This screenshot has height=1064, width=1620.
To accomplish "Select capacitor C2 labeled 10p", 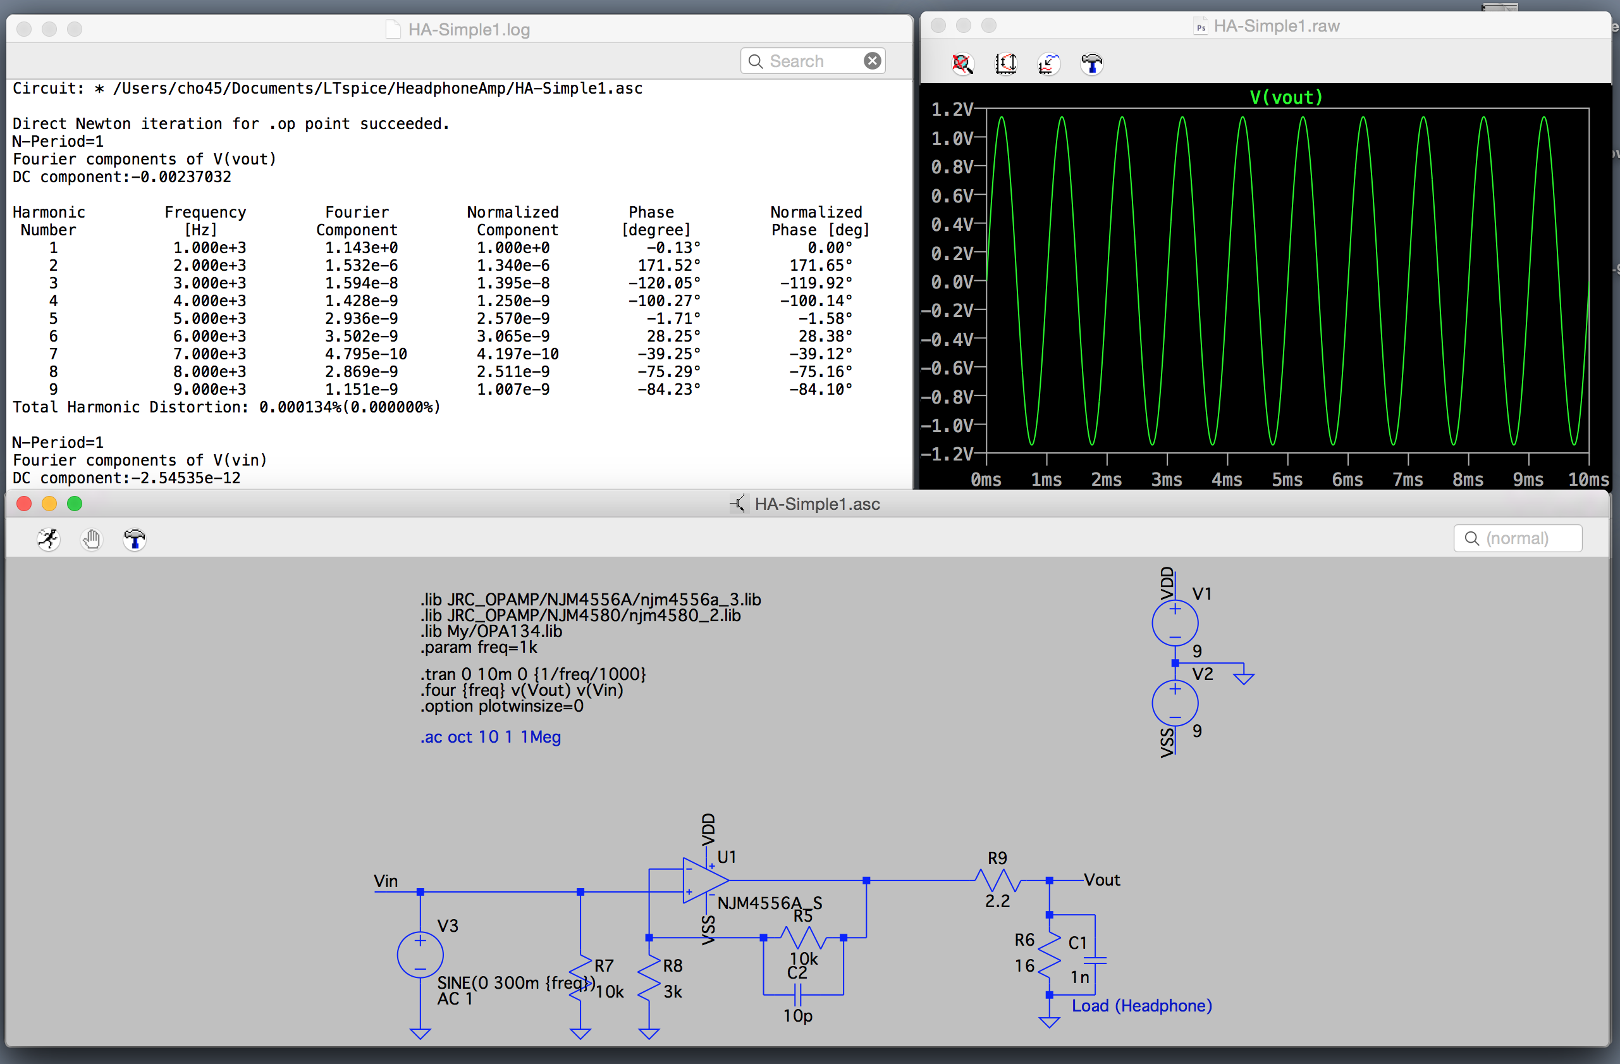I will pos(798,995).
